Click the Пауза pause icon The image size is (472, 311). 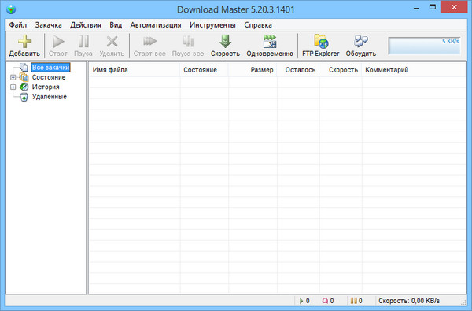click(83, 42)
